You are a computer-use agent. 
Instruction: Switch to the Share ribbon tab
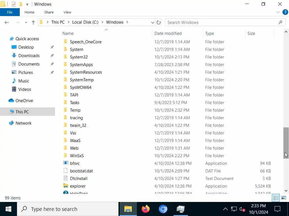point(49,12)
